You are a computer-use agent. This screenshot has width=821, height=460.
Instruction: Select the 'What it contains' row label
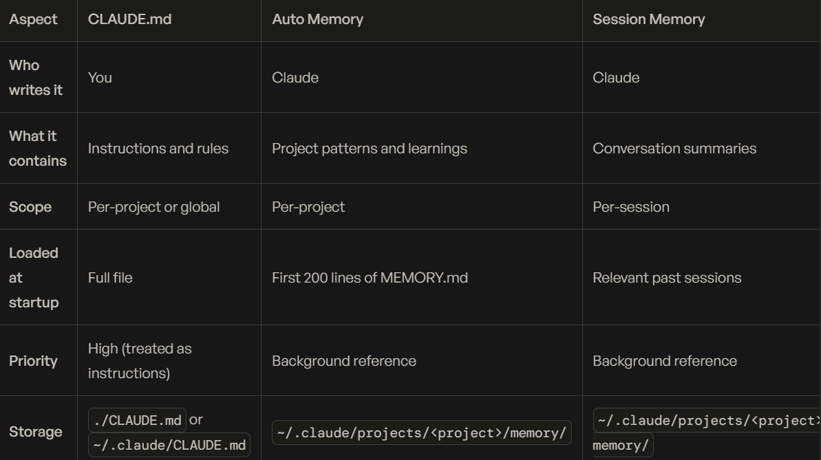(x=38, y=148)
